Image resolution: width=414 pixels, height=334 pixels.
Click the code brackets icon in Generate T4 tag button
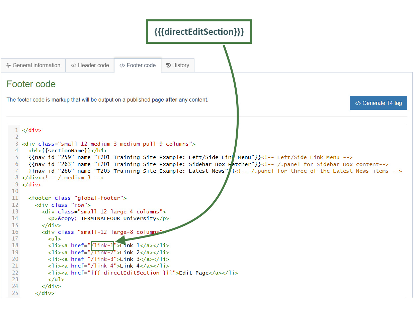(358, 103)
